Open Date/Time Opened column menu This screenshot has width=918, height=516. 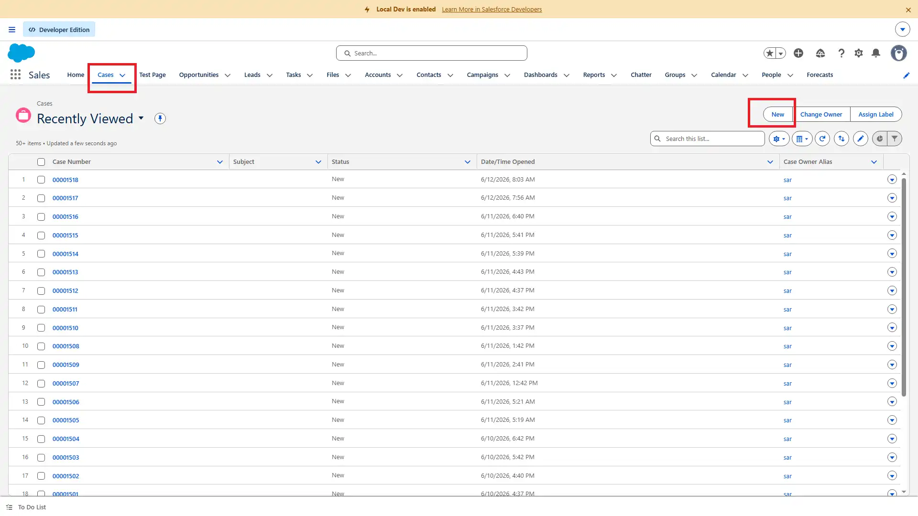click(x=770, y=162)
